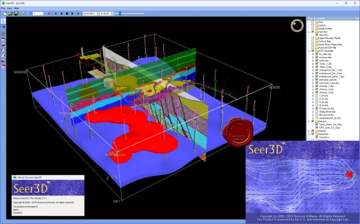
Task: Select the Digital Elevation Model folder label
Action: click(329, 38)
